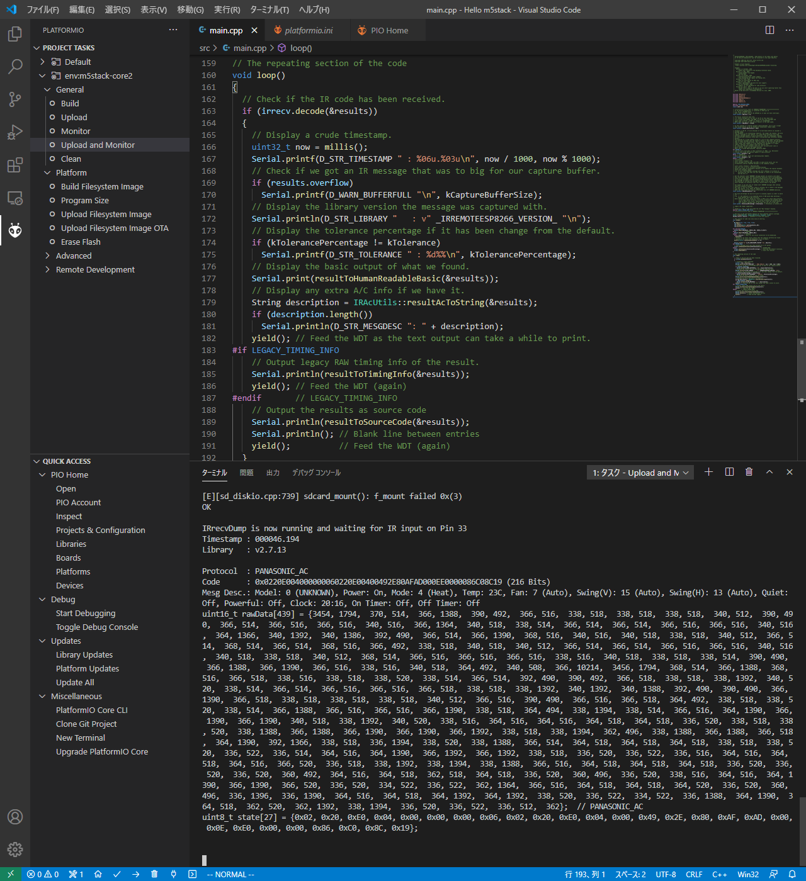Open the Explorer view in activity bar
The image size is (806, 881).
15,33
